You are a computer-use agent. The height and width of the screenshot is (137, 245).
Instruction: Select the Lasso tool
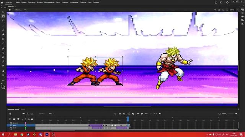[x=3, y=21]
